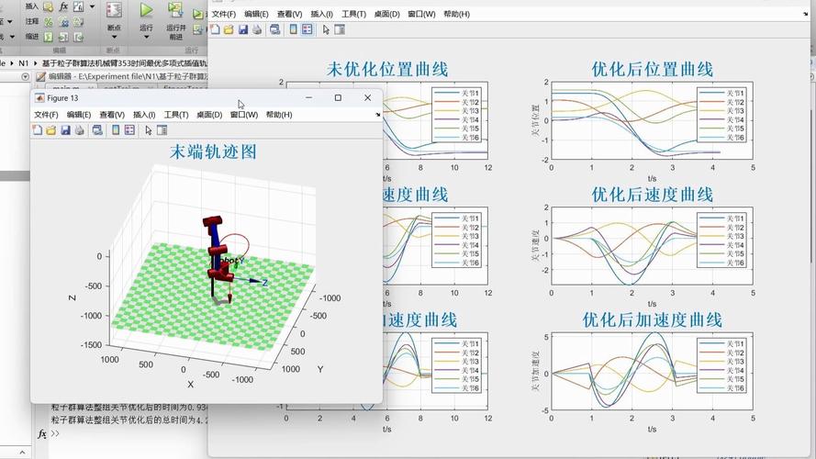Click the dock arrow in Figure 13 menu bar

[x=377, y=116]
